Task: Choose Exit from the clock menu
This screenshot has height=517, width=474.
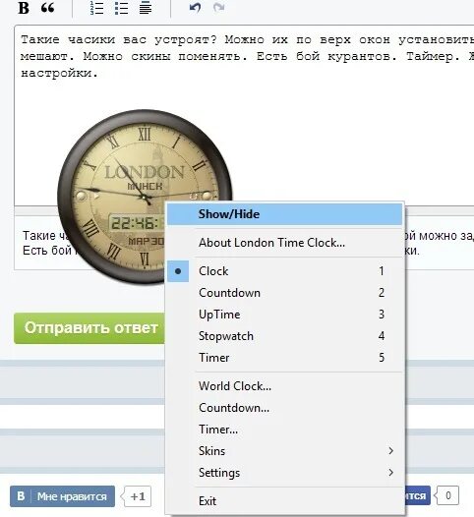Action: point(284,501)
